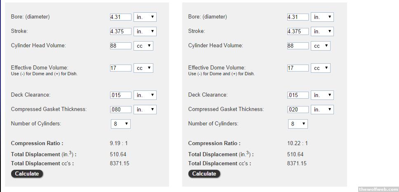Open Bore unit dropdown in left calculator

(145, 17)
